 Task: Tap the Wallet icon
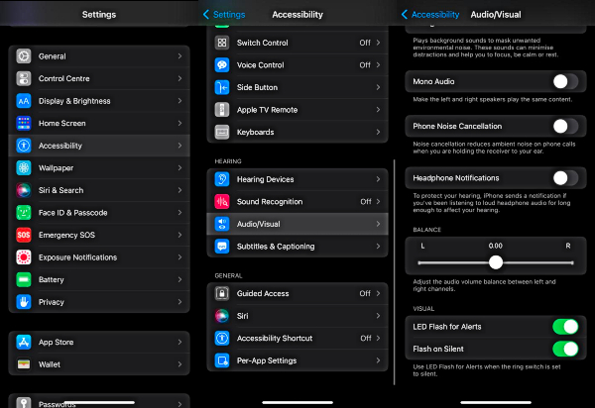pyautogui.click(x=24, y=364)
